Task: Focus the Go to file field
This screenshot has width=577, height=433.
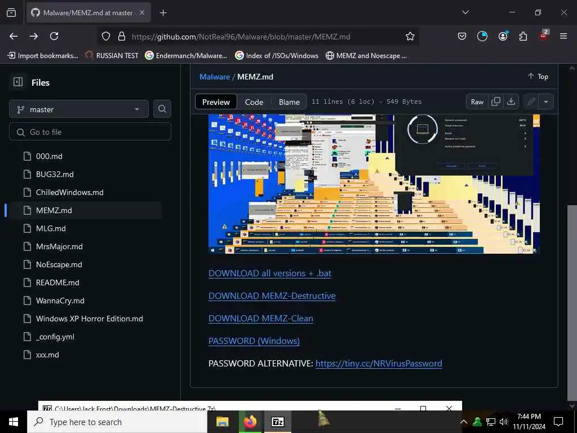Action: [x=90, y=132]
